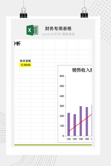Click the 100 y-axis label
This screenshot has height=166, width=111.
[x=62, y=126]
